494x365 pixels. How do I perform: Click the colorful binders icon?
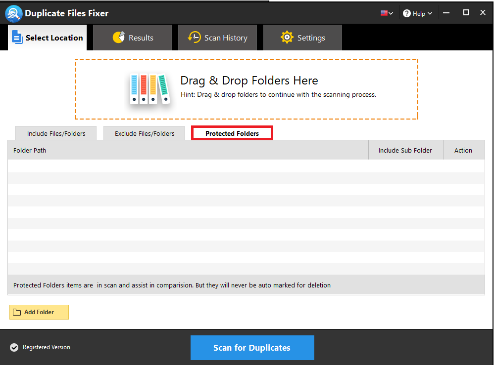coord(150,89)
